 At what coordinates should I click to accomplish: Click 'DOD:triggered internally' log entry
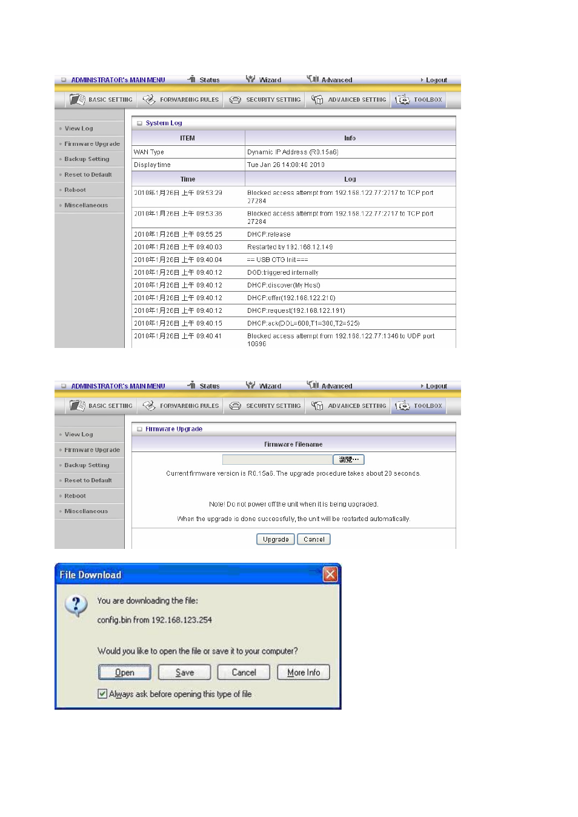[283, 272]
